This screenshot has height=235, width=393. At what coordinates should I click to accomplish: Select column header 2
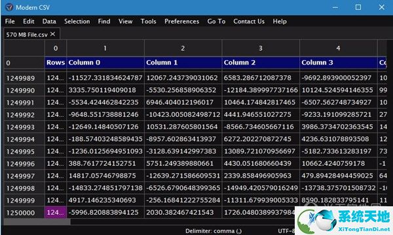(183, 48)
